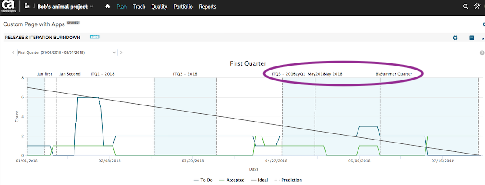
Task: Go to previous release with left chevron
Action: click(x=13, y=52)
